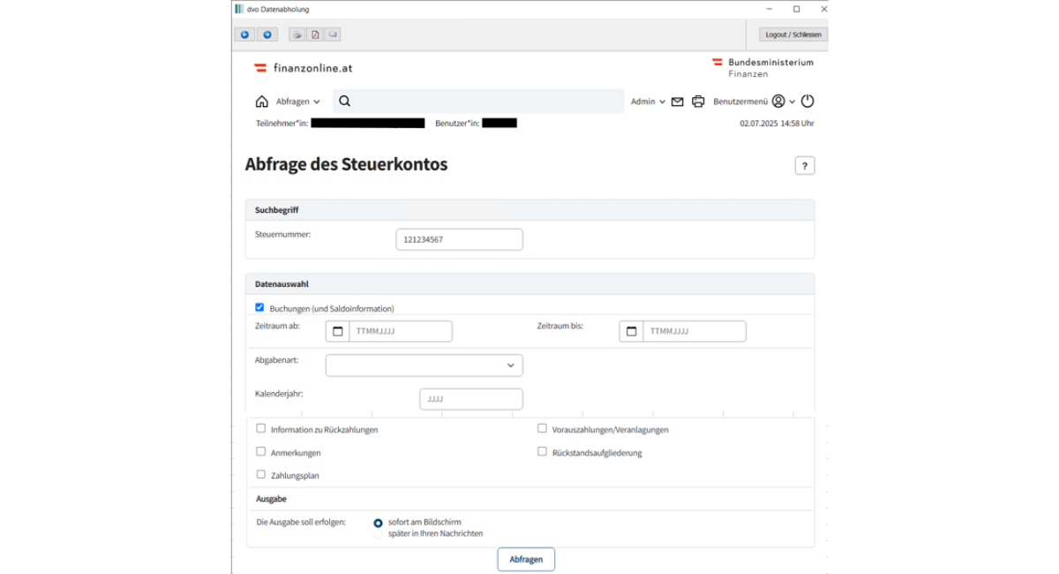Viewport: 1059px width, 574px height.
Task: Click the back navigation arrow in toolbar
Action: [x=244, y=34]
